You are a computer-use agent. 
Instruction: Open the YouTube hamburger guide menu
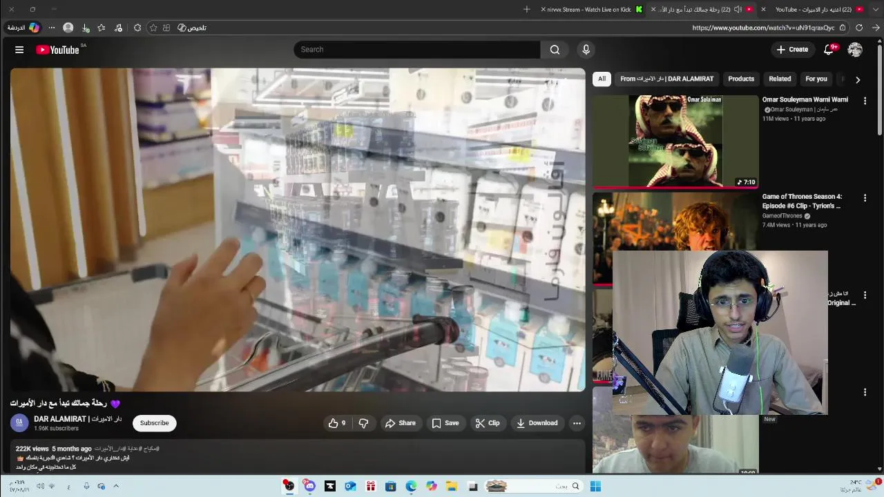point(19,50)
